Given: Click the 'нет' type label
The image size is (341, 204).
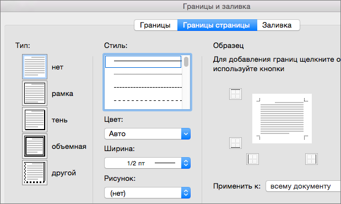Looking at the screenshot, I should (x=57, y=67).
